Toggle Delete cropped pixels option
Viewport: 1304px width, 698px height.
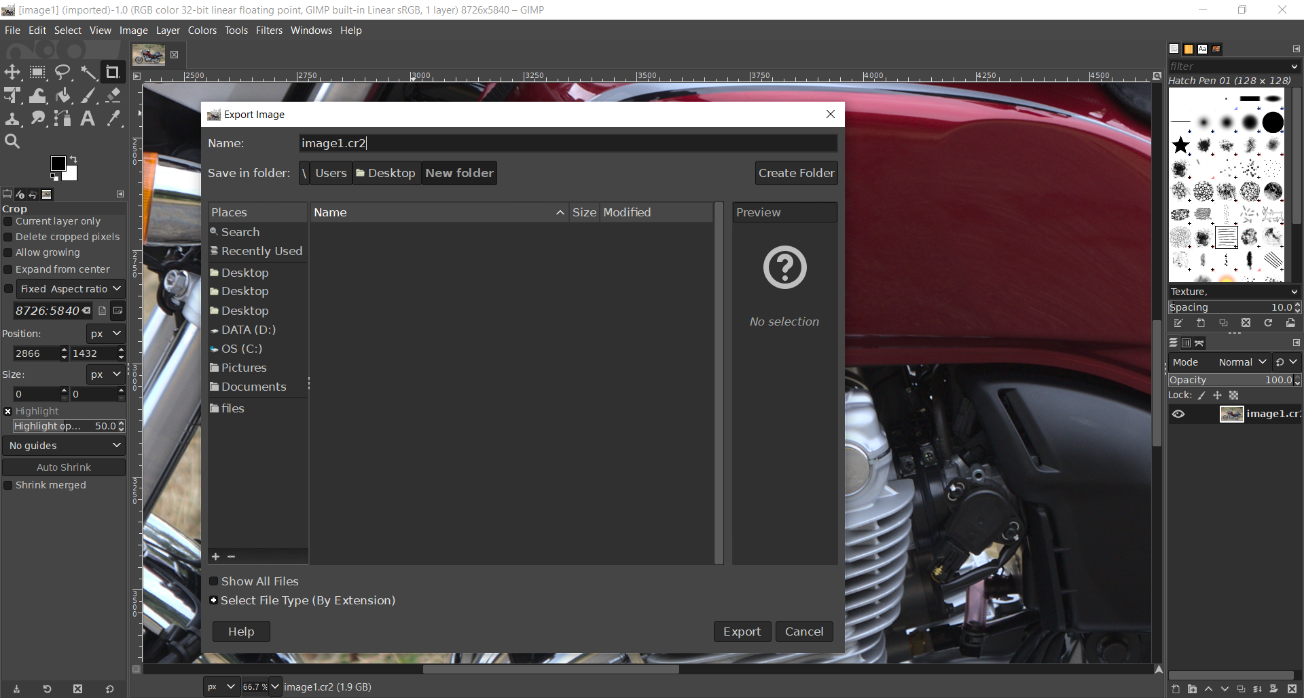[x=8, y=237]
